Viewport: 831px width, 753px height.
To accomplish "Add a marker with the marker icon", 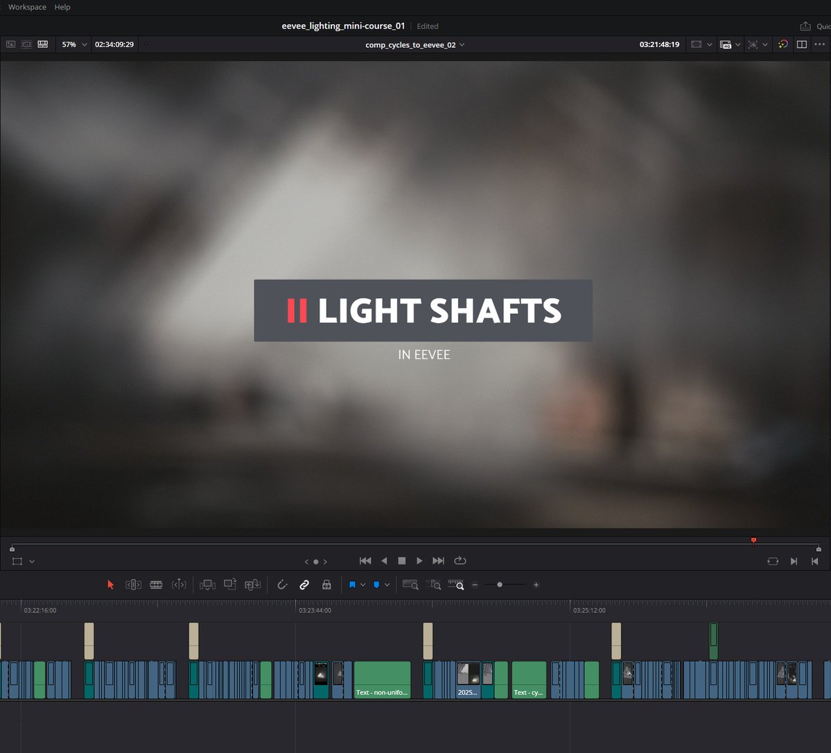I will (x=376, y=585).
